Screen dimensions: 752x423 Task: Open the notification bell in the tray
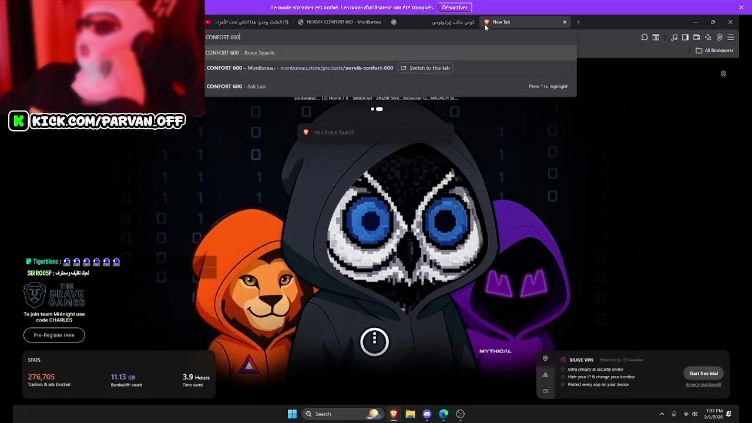click(728, 414)
